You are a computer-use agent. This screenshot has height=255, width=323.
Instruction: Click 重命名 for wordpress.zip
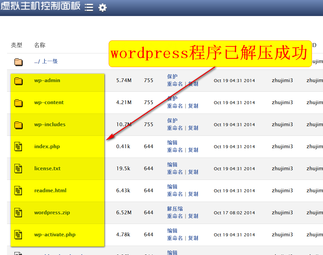click(175, 216)
